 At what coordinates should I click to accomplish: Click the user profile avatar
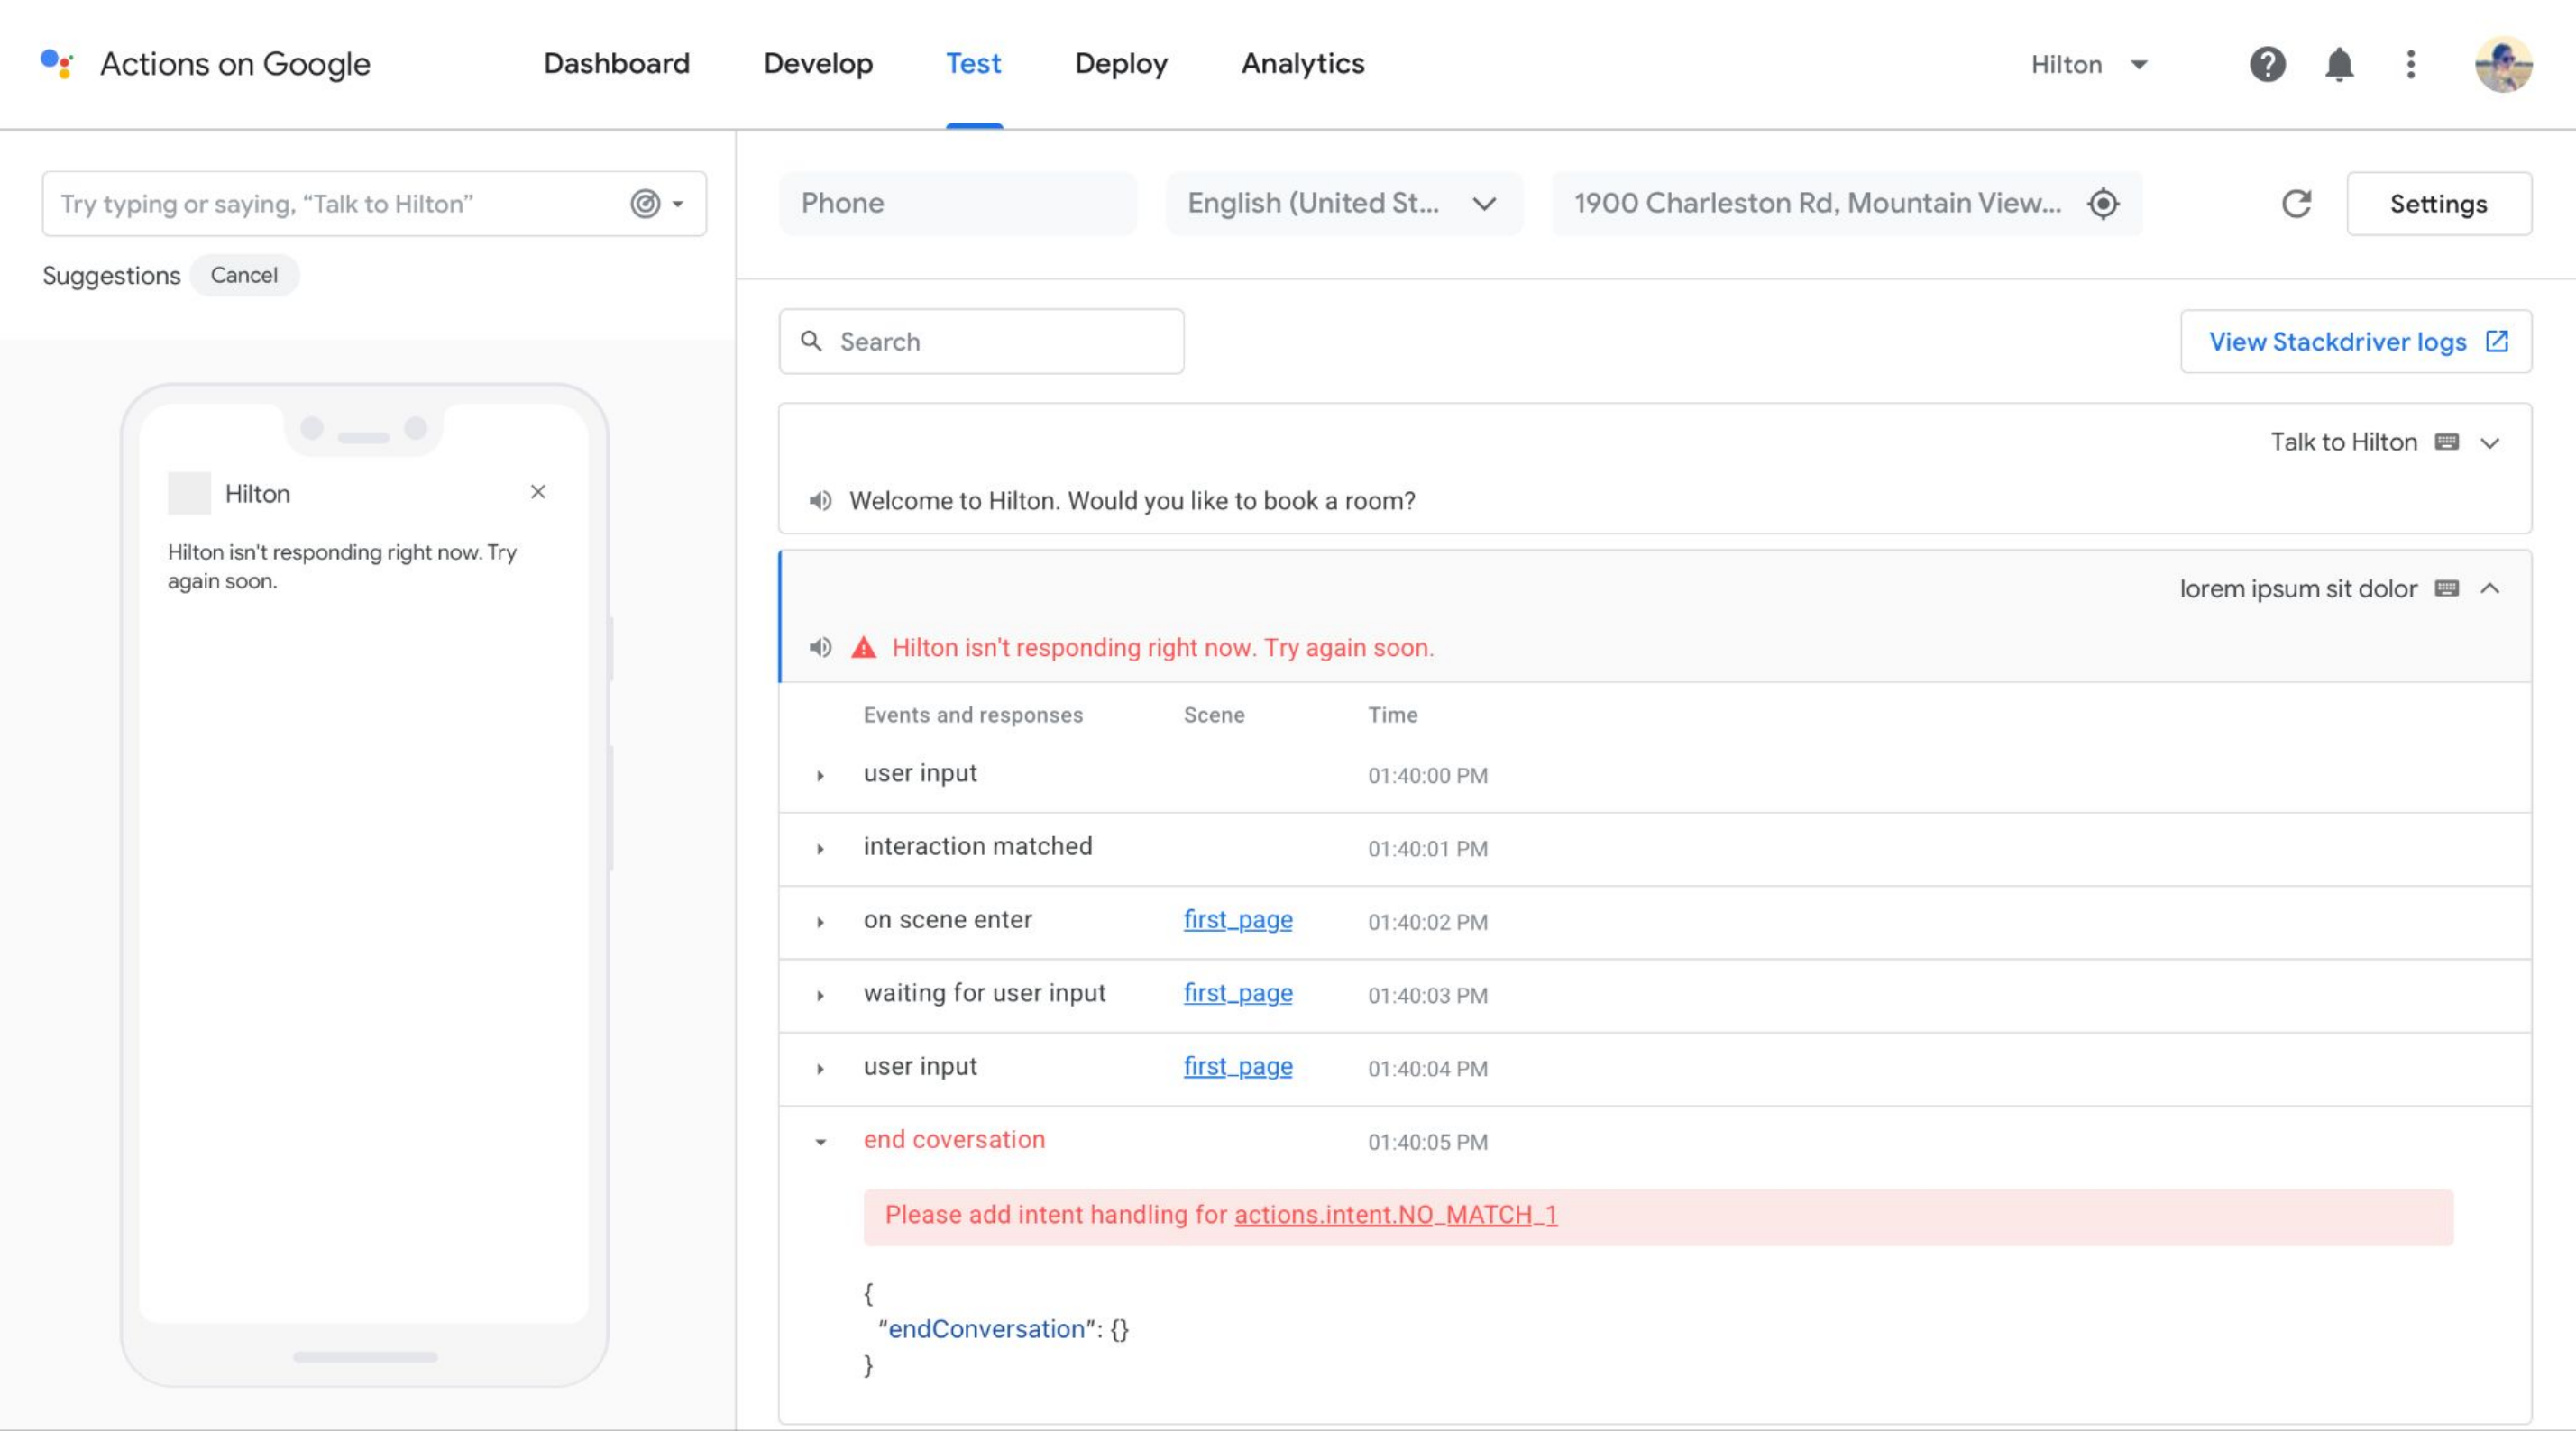pyautogui.click(x=2503, y=65)
